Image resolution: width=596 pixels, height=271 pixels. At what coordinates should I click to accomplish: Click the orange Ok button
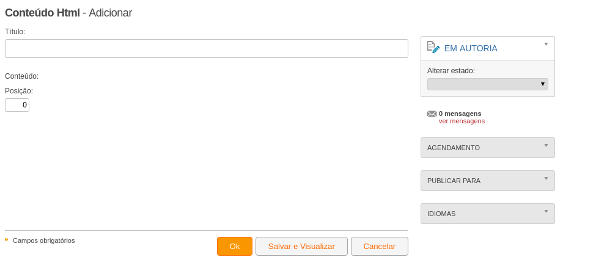coord(235,247)
